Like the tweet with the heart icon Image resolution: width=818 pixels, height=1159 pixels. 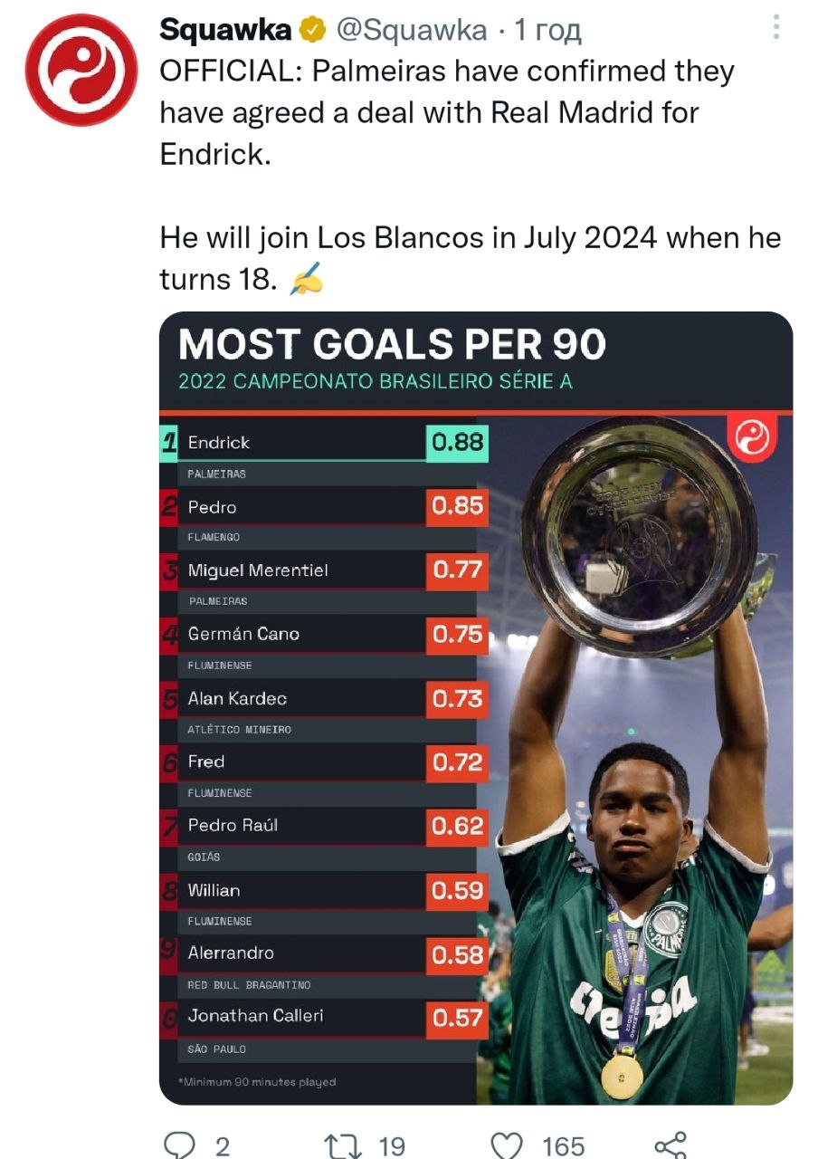point(506,1145)
